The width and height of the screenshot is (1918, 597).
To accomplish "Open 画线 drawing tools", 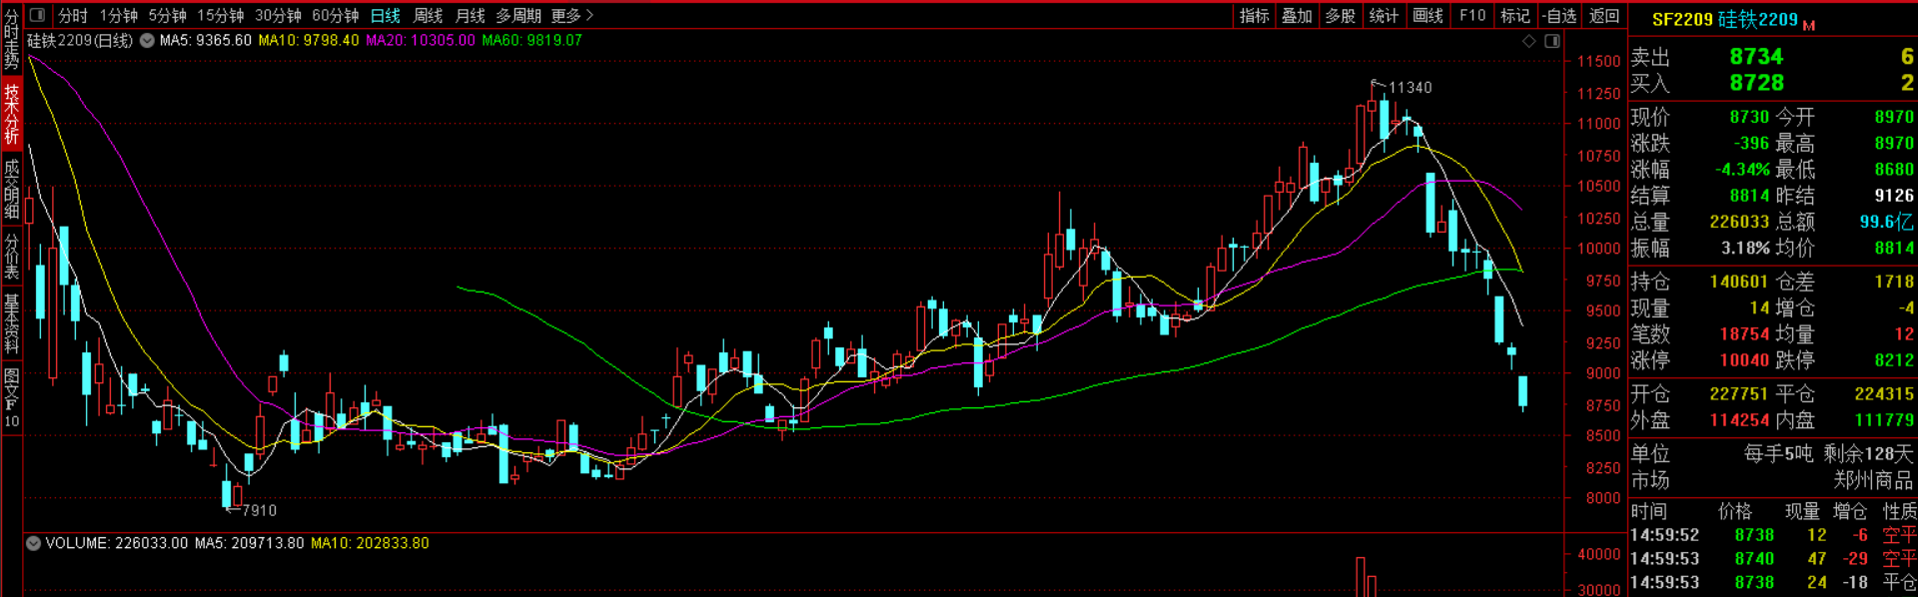I will [x=1428, y=16].
